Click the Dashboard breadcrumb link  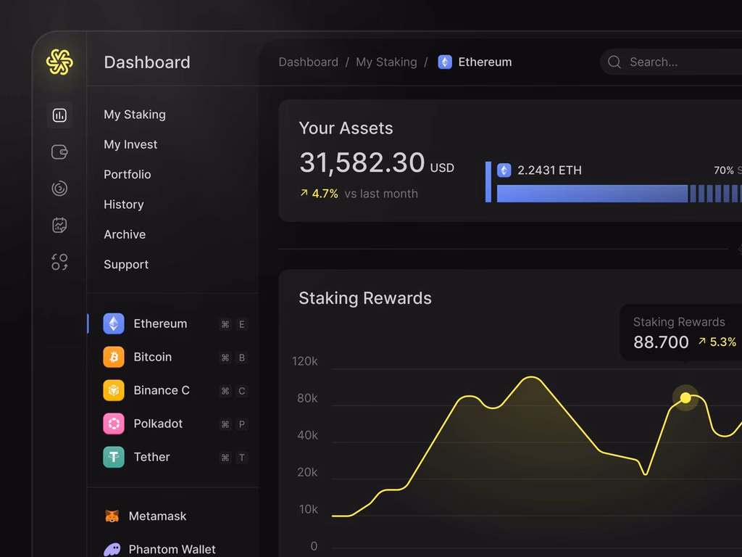[x=309, y=62]
